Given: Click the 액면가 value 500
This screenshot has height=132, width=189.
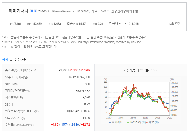Looking at the screenshot, I should tap(87, 84).
